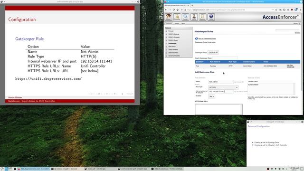Open Geo Fence in the sidebar
The image size is (304, 171).
tap(172, 47)
